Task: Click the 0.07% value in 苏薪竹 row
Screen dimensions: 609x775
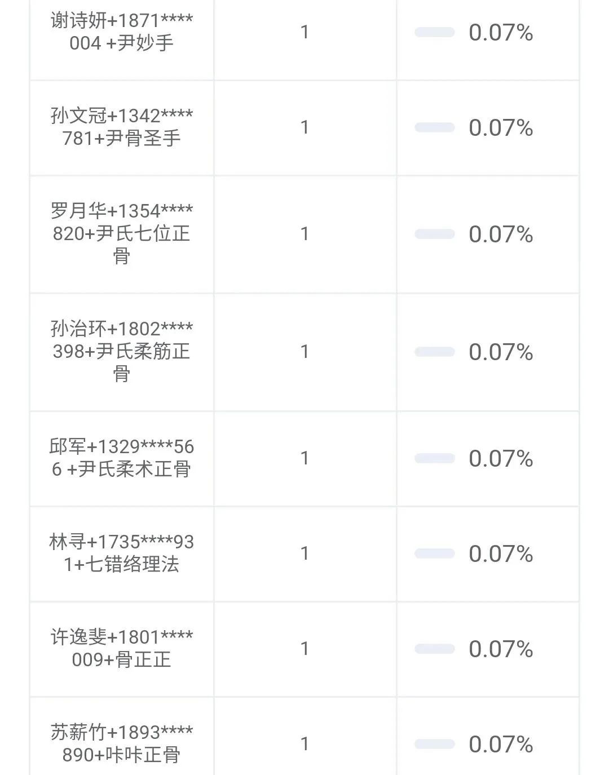Action: (501, 745)
